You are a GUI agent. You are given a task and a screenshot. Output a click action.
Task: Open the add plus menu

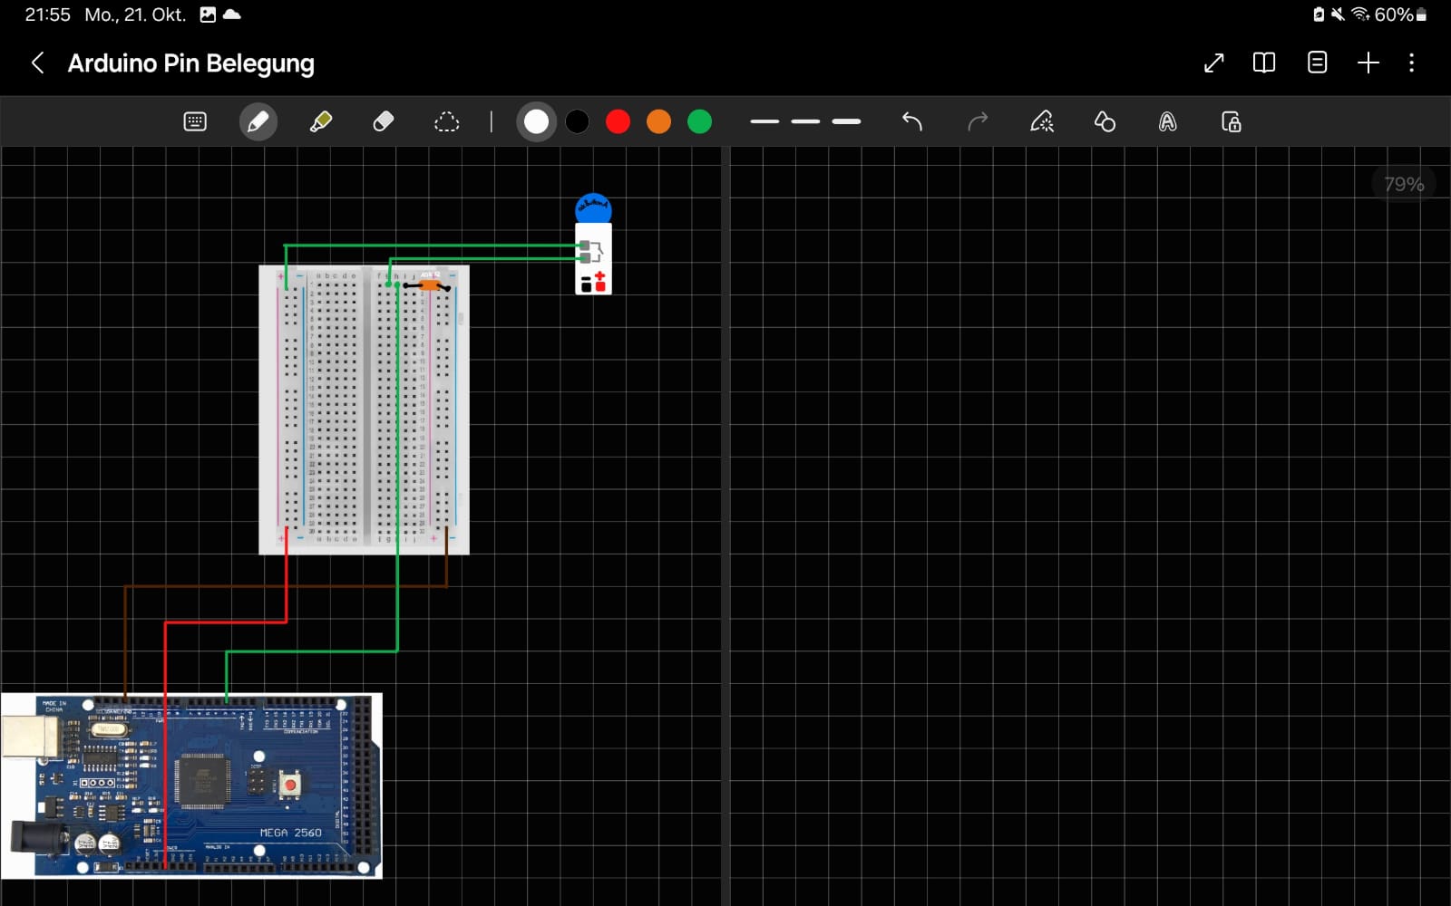[x=1368, y=63]
